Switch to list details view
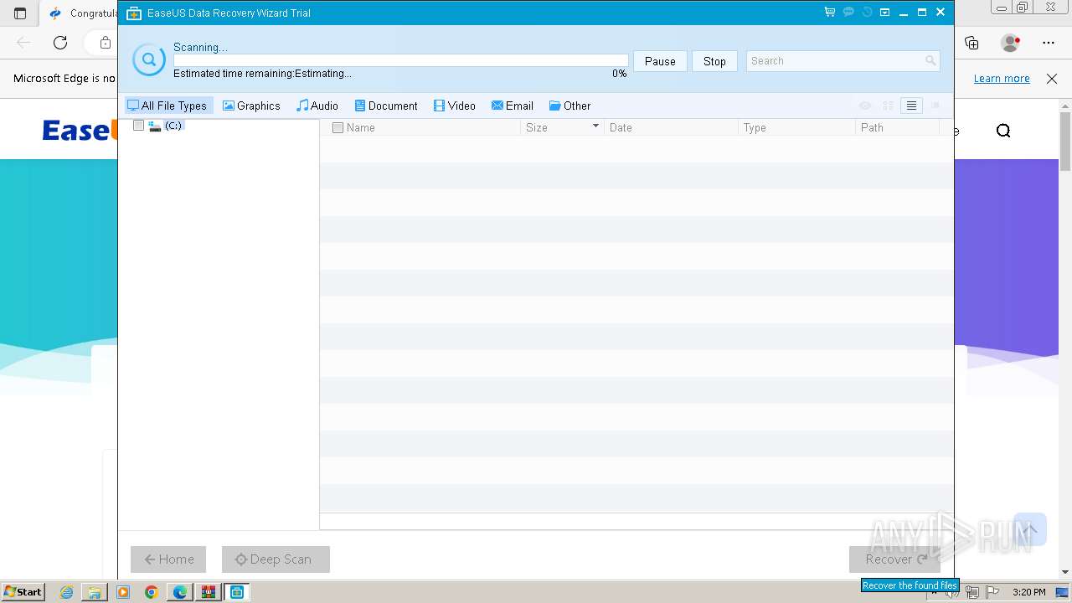The height and width of the screenshot is (603, 1072). (912, 106)
